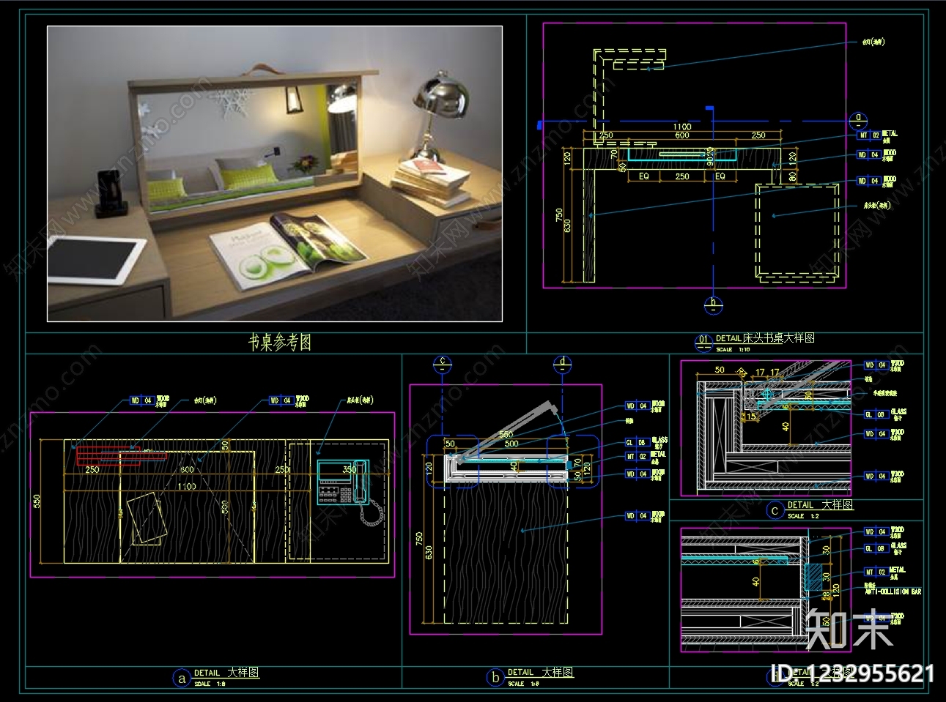Image resolution: width=946 pixels, height=702 pixels.
Task: Select the circled 'b' detail title marker
Action: point(495,678)
